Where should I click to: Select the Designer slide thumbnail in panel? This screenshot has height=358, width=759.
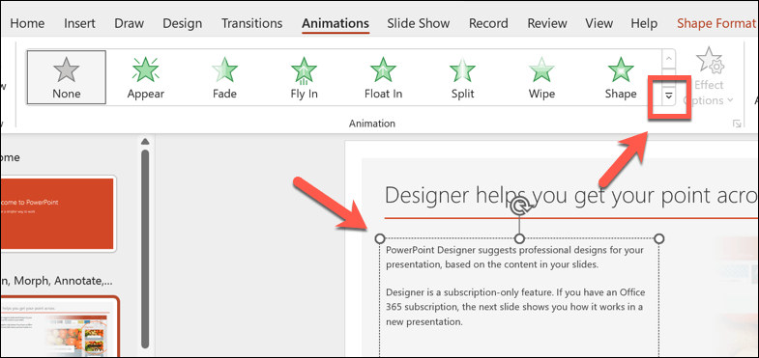pos(59,326)
